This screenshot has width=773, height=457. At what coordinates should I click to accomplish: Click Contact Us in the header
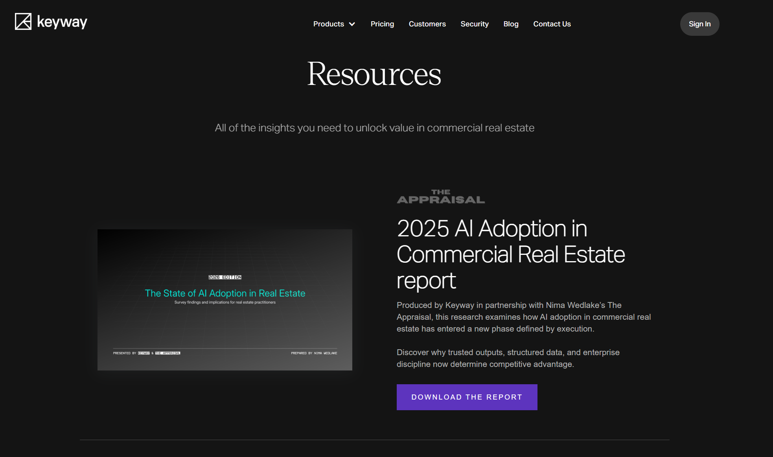click(x=552, y=24)
